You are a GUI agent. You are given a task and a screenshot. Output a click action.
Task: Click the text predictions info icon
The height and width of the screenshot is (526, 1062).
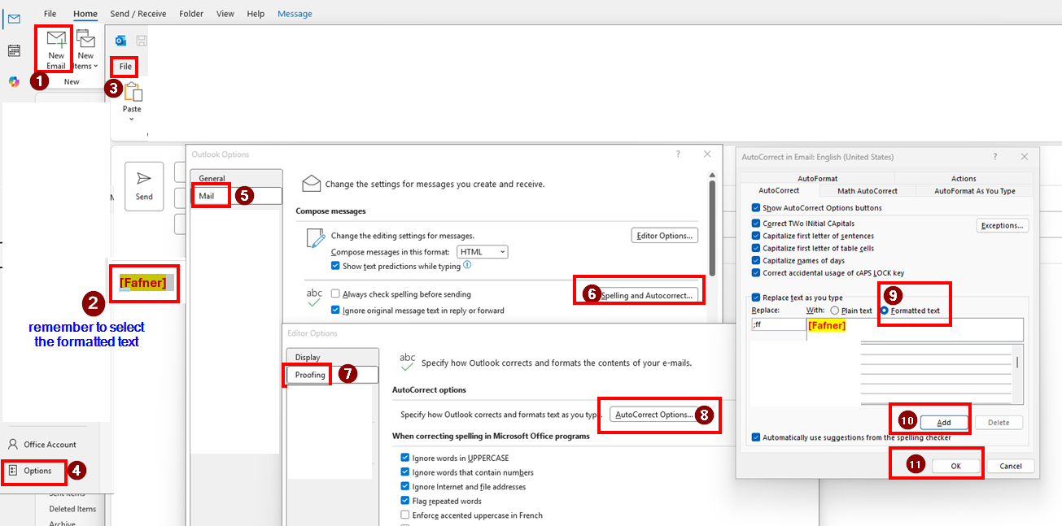tap(467, 265)
